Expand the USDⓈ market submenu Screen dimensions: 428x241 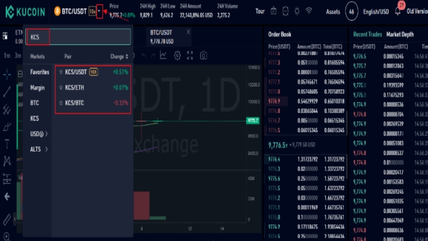39,133
